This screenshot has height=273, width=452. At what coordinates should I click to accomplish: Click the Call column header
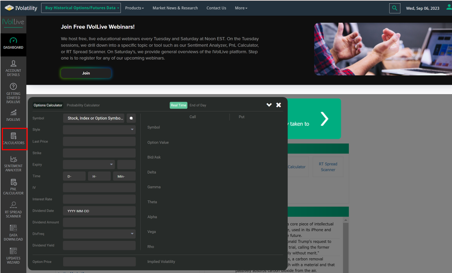point(193,117)
